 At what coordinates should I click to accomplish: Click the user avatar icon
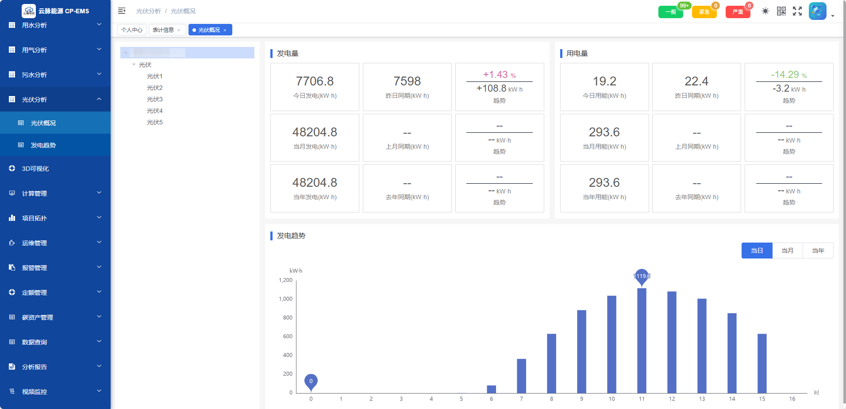click(817, 11)
